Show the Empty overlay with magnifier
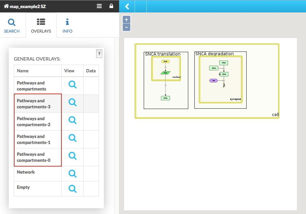Viewport: 306px width, 214px height. (x=73, y=189)
